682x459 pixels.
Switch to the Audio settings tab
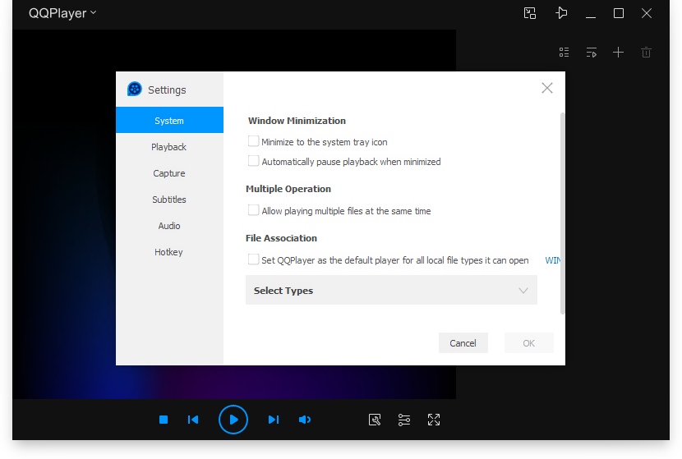[x=169, y=226]
